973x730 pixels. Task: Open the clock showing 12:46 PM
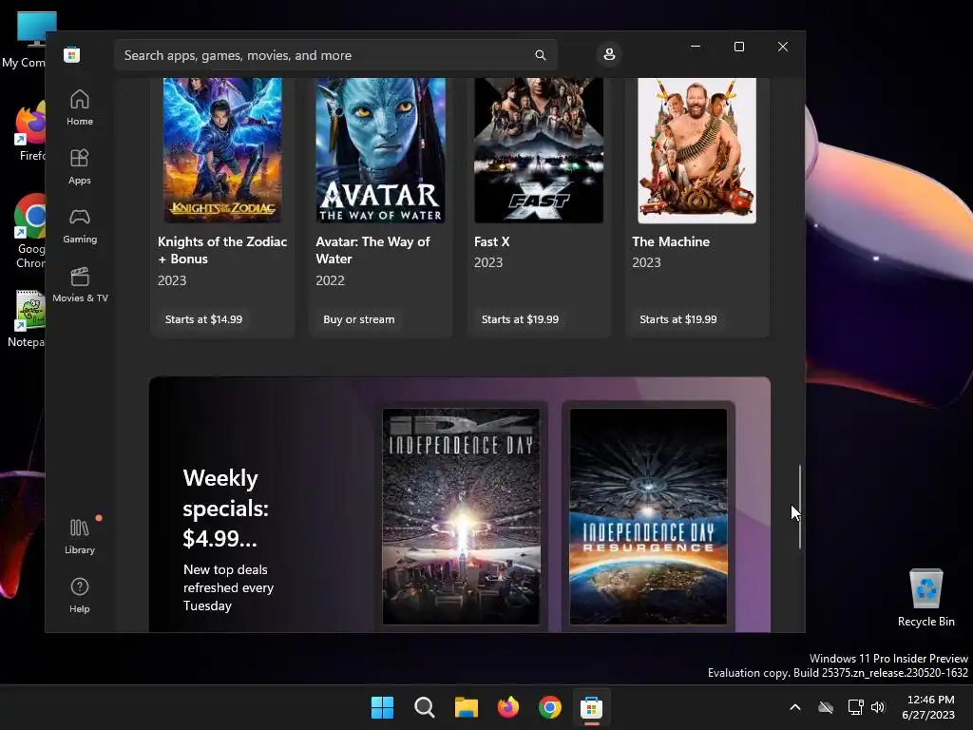click(928, 707)
